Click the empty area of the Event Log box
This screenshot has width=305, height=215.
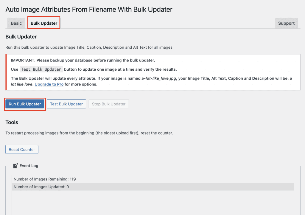pyautogui.click(x=152, y=203)
